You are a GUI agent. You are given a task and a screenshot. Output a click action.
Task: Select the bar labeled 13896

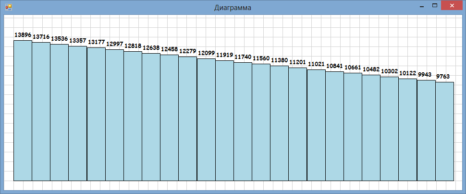pos(23,111)
